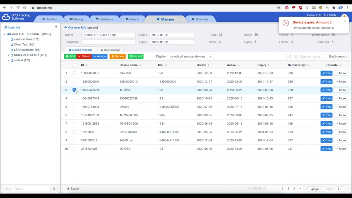Check the box for row 13800000010
This screenshot has height=198, width=352.
(74, 82)
